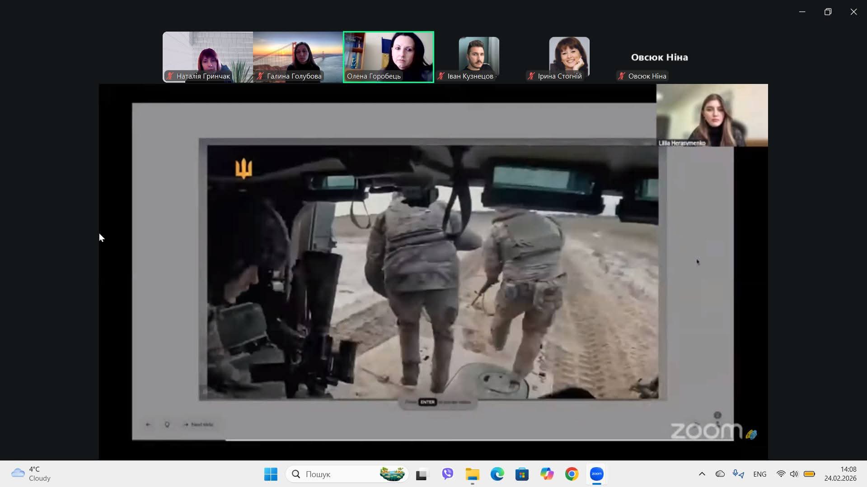Open the Zoom app in the taskbar
The height and width of the screenshot is (487, 867).
596,474
